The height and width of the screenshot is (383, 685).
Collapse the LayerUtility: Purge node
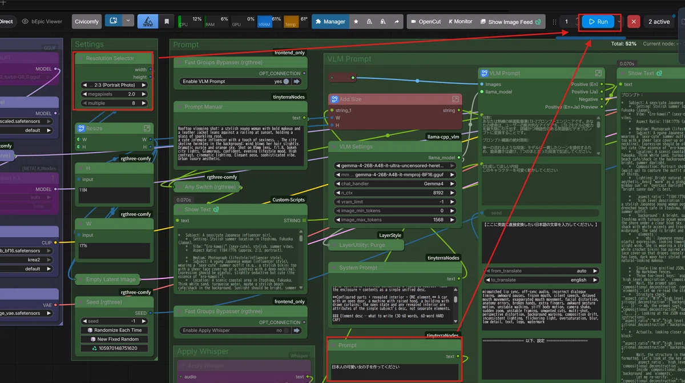(x=334, y=245)
